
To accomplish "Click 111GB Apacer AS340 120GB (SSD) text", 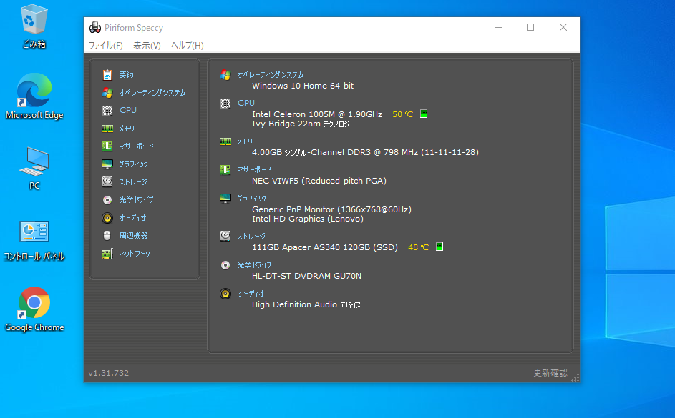I will pos(324,247).
